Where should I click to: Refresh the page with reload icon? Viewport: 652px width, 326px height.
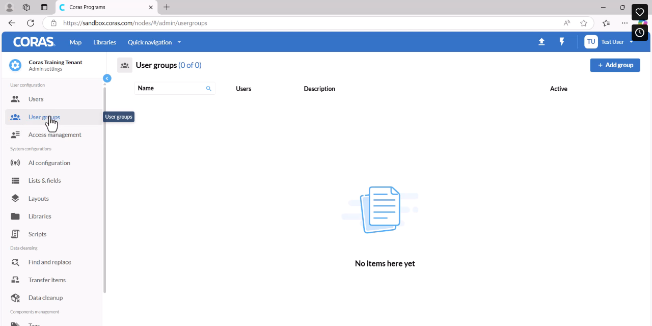click(x=31, y=23)
